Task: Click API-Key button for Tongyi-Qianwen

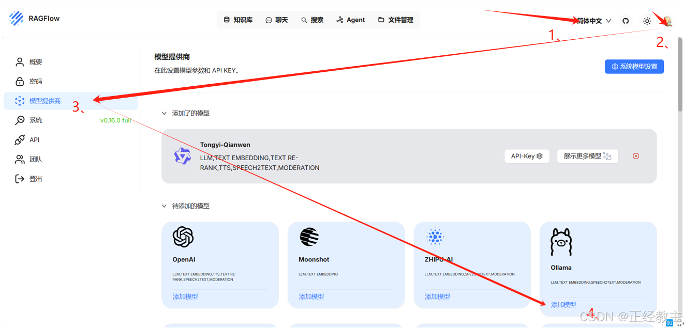Action: pyautogui.click(x=527, y=156)
